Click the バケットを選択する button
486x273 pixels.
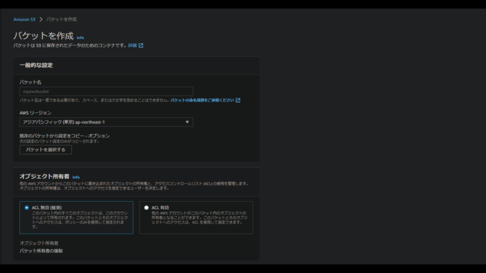(45, 149)
